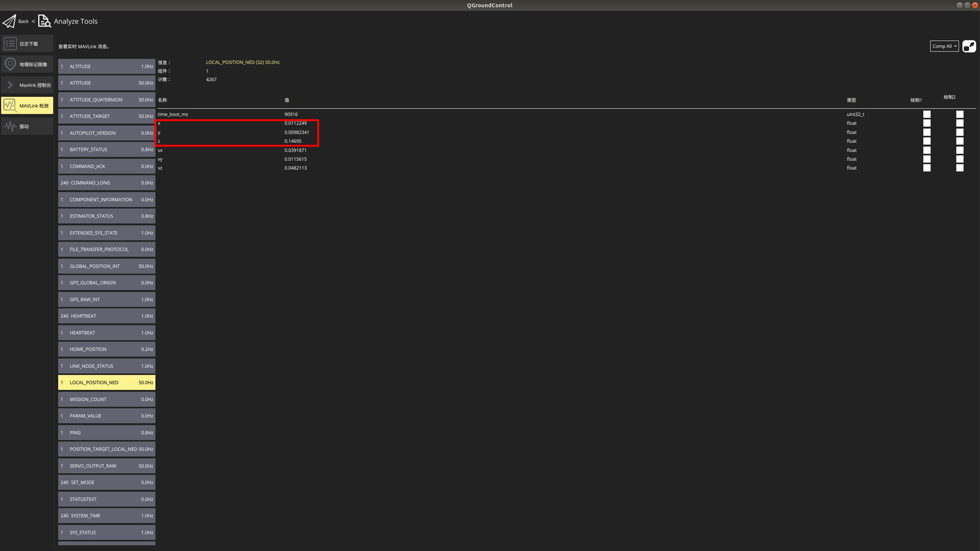The image size is (980, 551).
Task: Select the STATUSTEXT message
Action: pos(107,499)
